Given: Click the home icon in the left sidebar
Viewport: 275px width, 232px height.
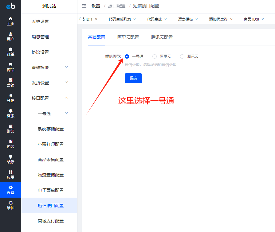Looking at the screenshot, I should [x=10, y=19].
